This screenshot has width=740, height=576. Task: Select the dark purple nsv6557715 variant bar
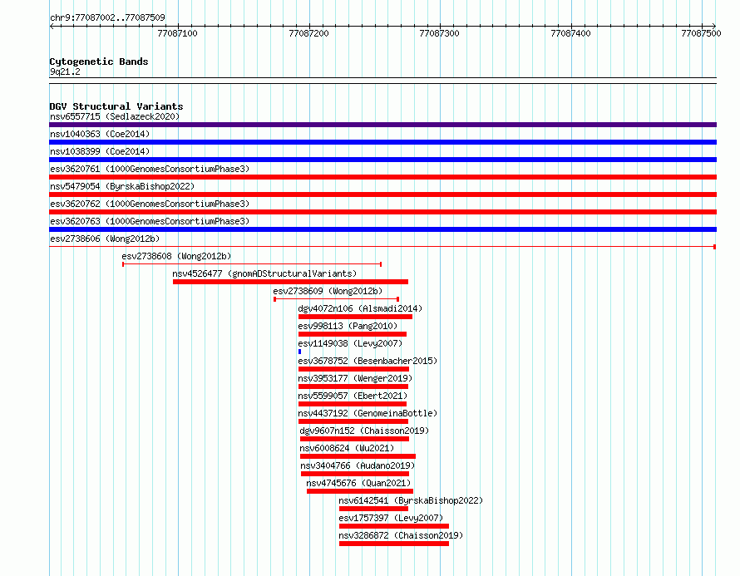382,125
